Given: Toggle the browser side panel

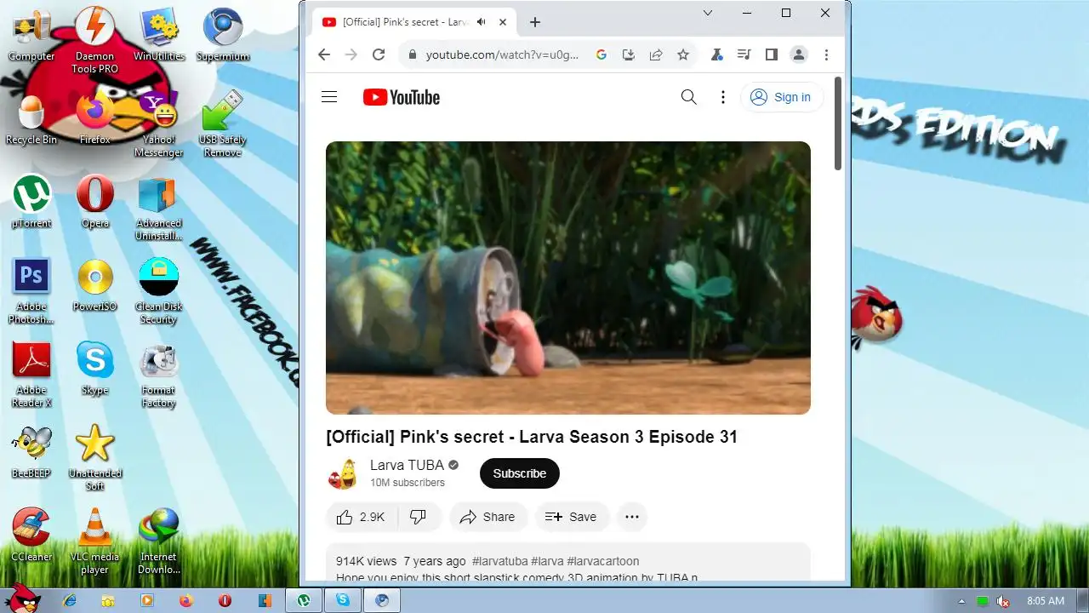Looking at the screenshot, I should coord(771,54).
